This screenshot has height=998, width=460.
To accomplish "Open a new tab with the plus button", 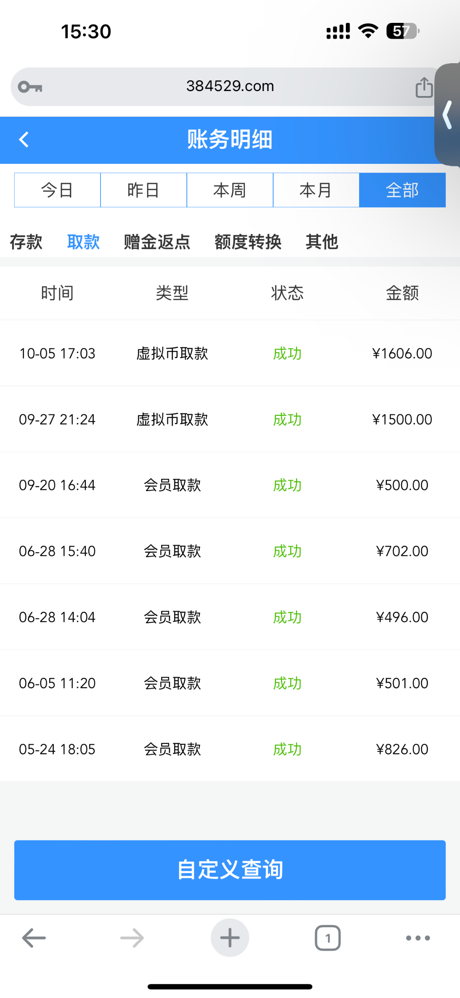I will (230, 938).
